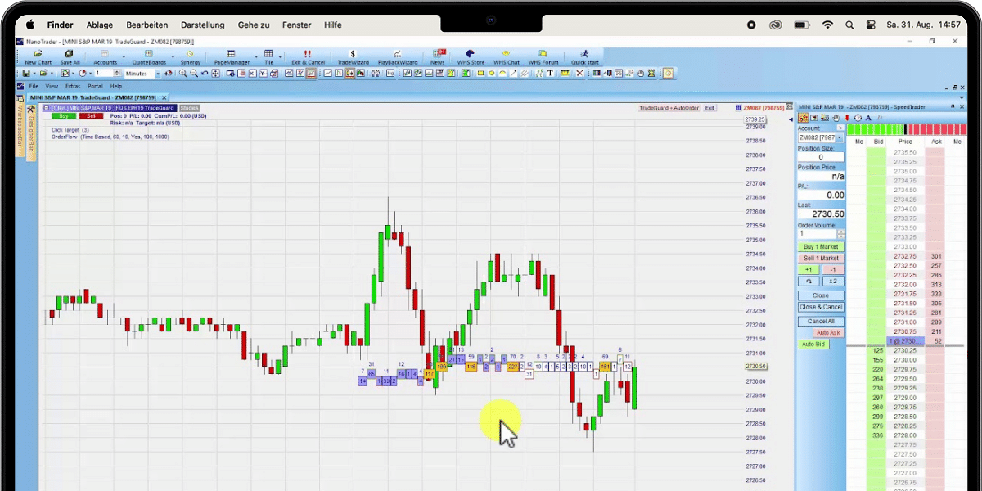Expand the save icon dropdown arrow
Image resolution: width=982 pixels, height=491 pixels.
pos(35,74)
